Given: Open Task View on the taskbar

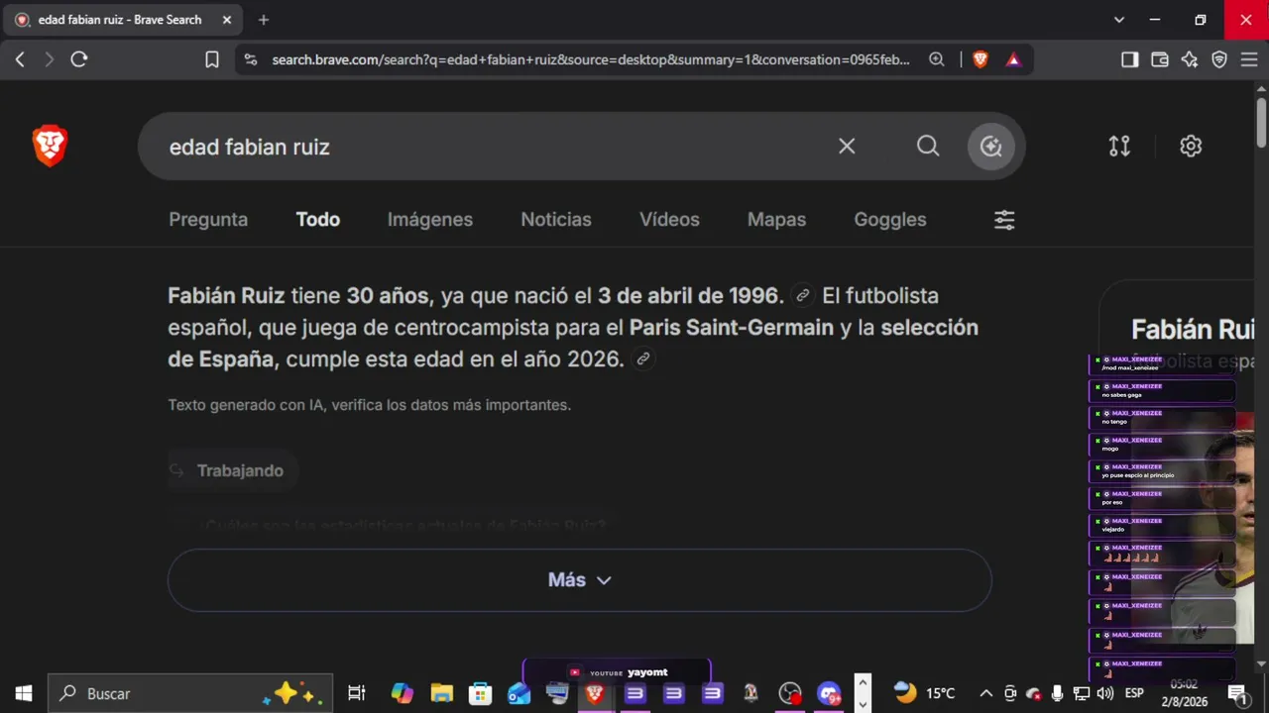Looking at the screenshot, I should [x=357, y=693].
